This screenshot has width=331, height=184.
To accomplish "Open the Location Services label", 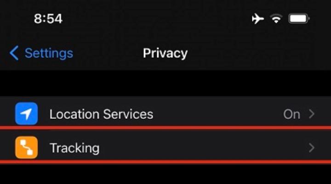I will coord(101,114).
